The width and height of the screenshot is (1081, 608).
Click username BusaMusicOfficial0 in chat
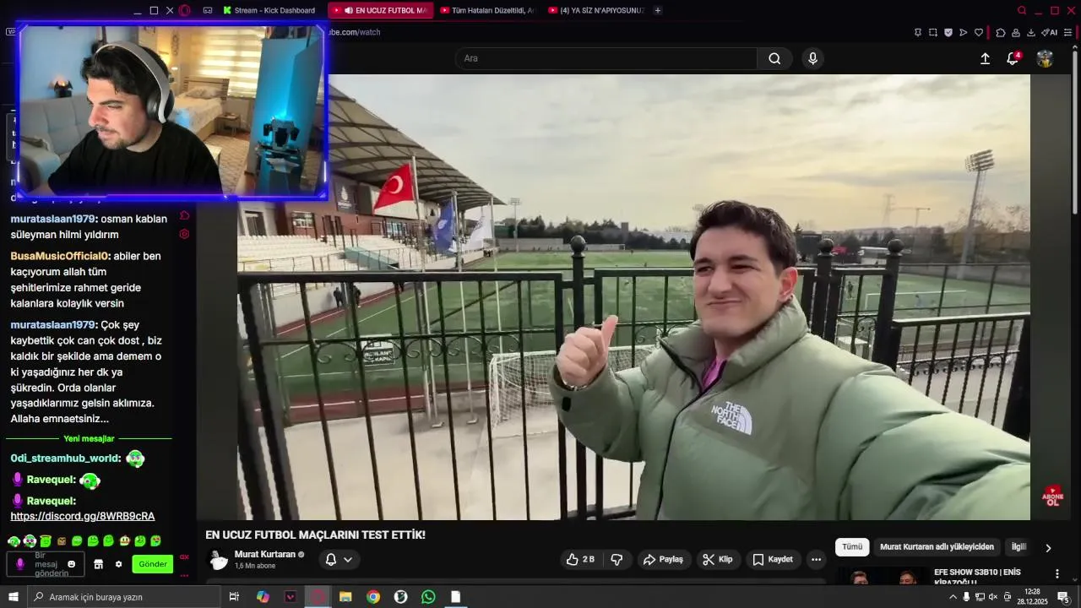[59, 256]
